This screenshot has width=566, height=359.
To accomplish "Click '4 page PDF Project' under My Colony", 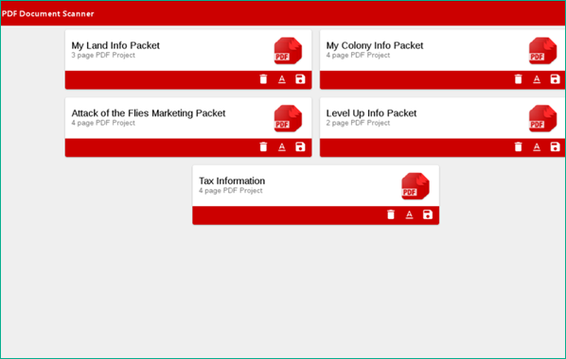I will pyautogui.click(x=358, y=55).
